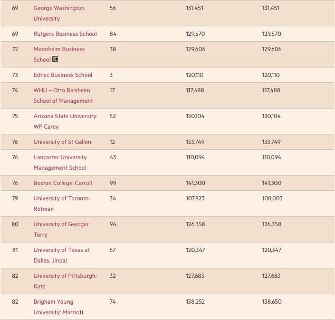
Task: Open Mannheim Business School link
Action: (x=59, y=54)
